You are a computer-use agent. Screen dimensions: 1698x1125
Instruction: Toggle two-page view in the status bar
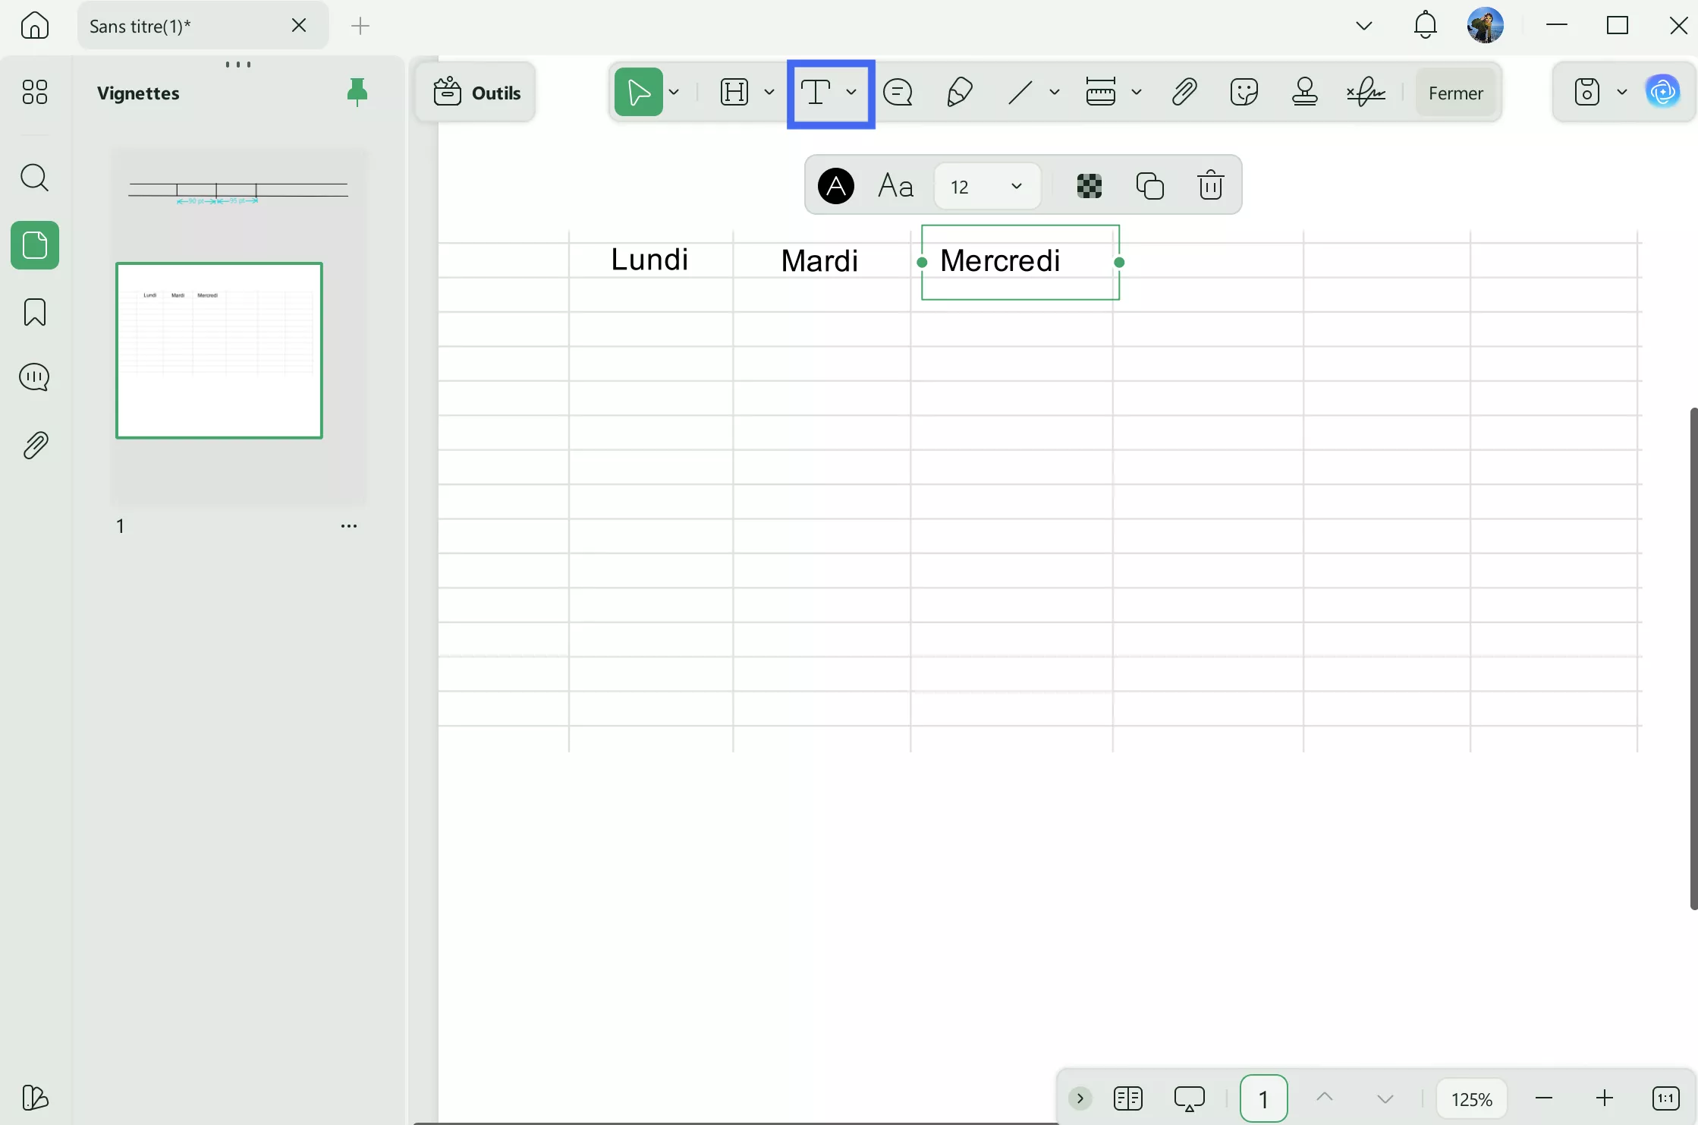1128,1098
